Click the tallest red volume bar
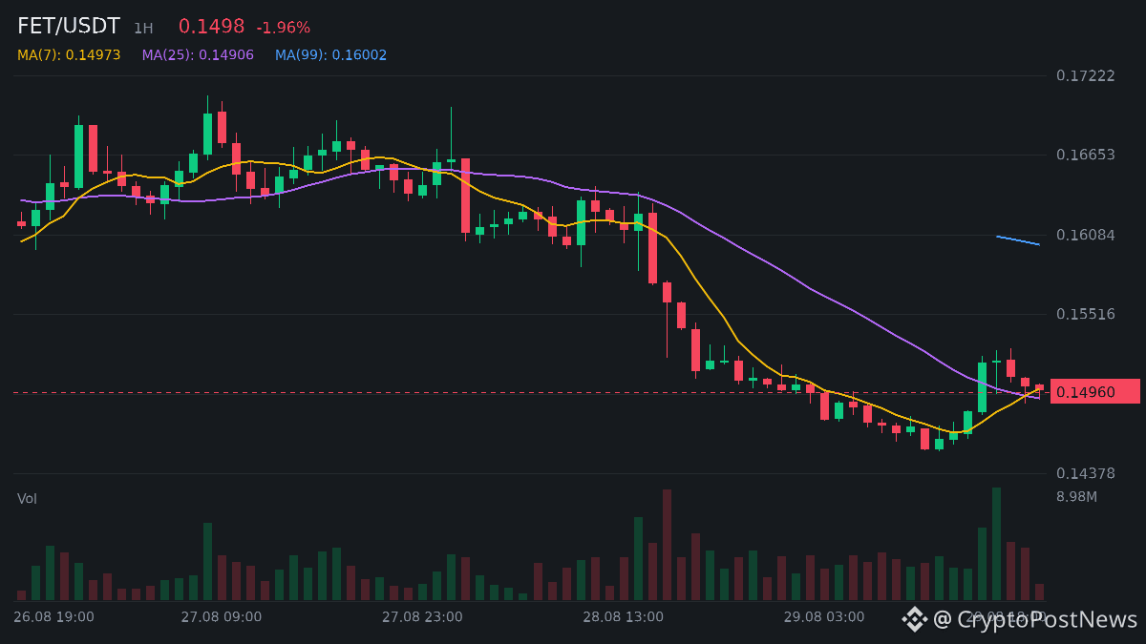1146x644 pixels. (x=667, y=545)
